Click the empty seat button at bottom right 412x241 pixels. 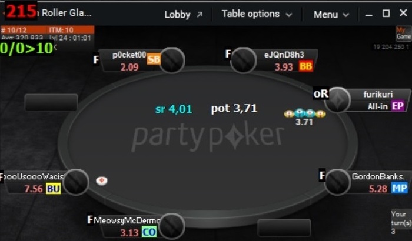[x=284, y=228]
